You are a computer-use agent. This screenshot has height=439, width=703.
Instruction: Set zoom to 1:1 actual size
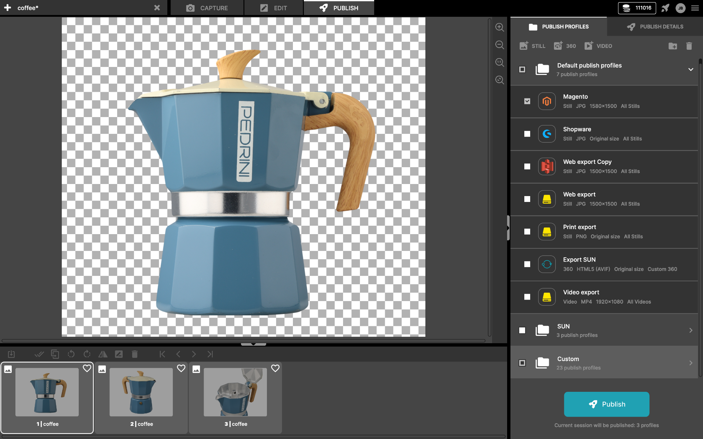tap(499, 62)
